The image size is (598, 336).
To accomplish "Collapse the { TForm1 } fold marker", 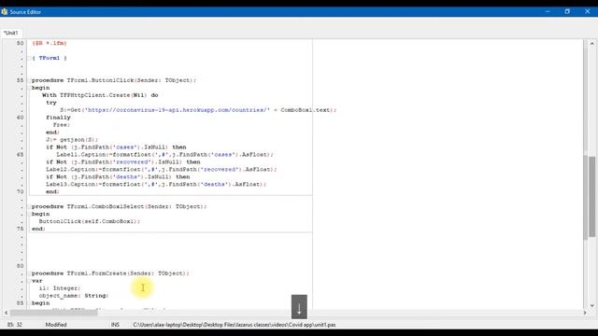I will [29, 58].
